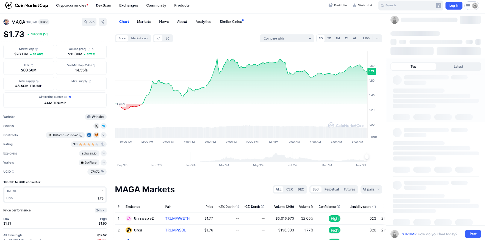Click the chart range slider handle
Viewport: 485px width, 240px height.
[x=366, y=157]
